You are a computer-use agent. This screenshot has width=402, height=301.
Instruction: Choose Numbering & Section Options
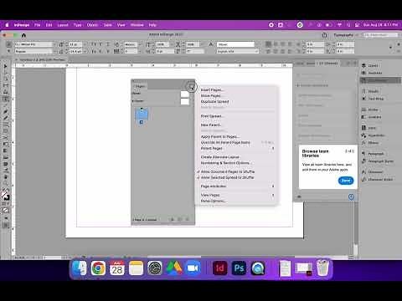[225, 163]
